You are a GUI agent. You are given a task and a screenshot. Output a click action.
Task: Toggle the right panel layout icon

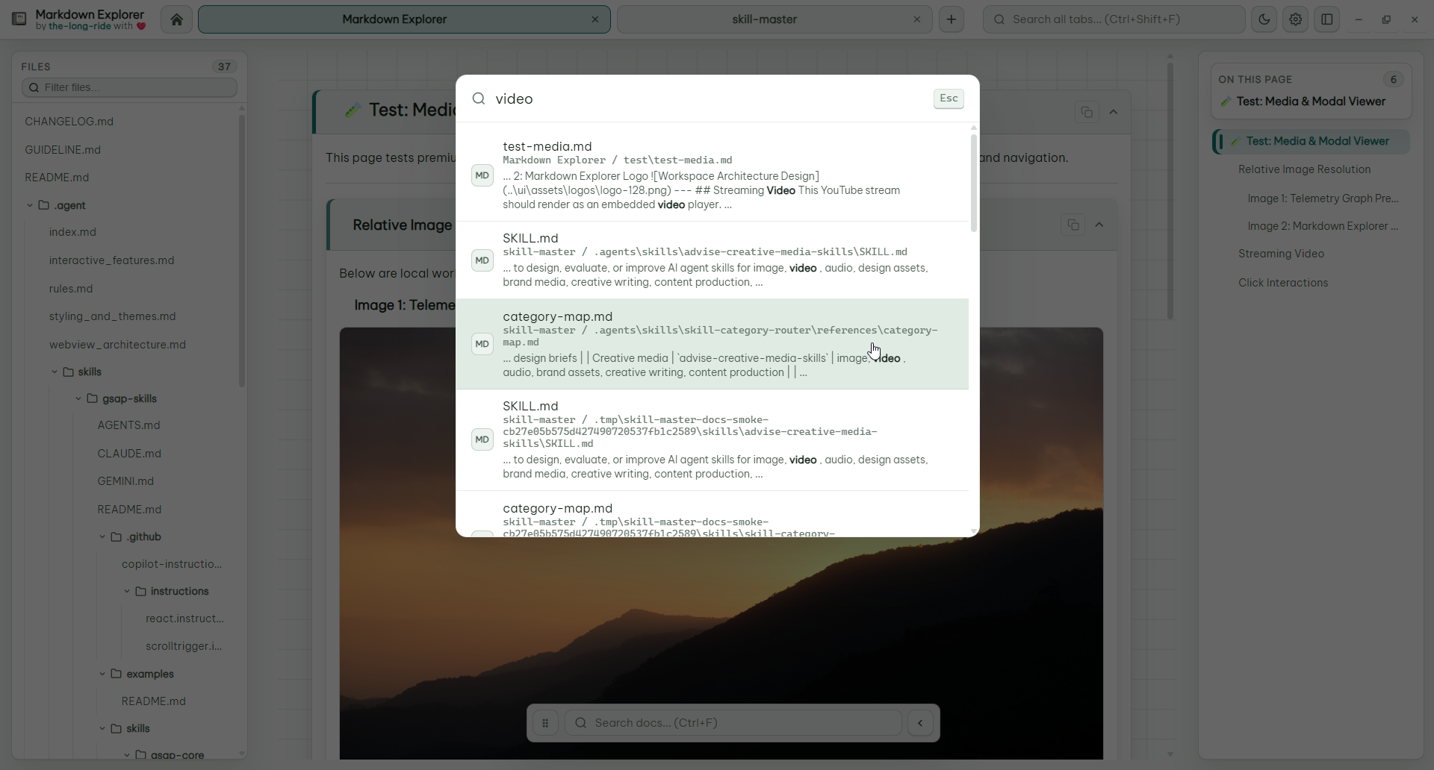(1327, 19)
